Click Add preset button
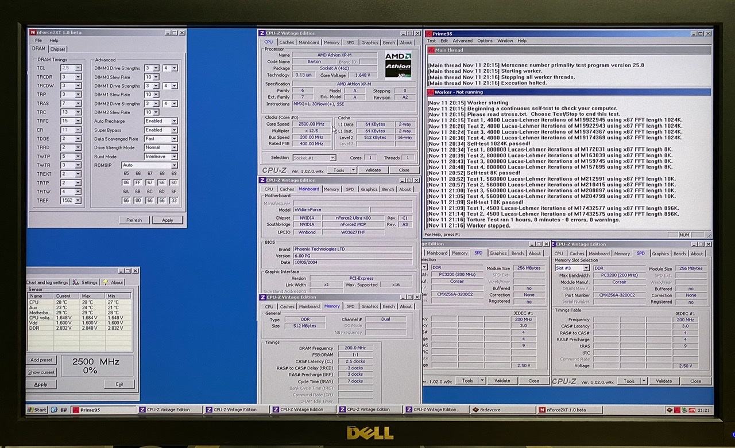735x448 pixels. (41, 360)
